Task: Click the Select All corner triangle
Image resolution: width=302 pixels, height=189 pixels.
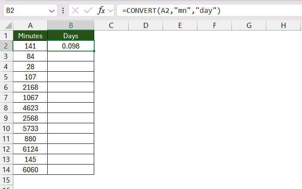Action: (8, 25)
